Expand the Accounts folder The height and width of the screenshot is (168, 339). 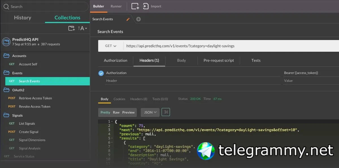point(6,56)
